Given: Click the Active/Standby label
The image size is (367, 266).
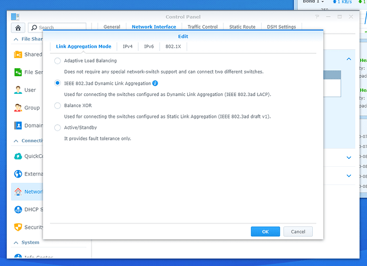Looking at the screenshot, I should click(80, 127).
